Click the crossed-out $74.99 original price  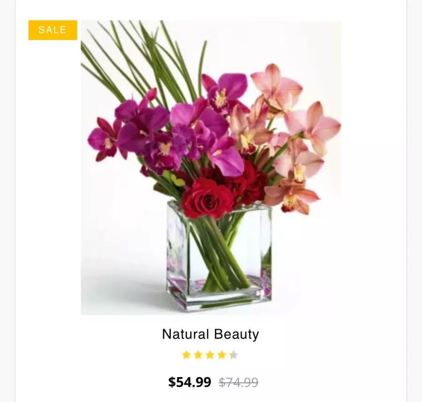(239, 382)
